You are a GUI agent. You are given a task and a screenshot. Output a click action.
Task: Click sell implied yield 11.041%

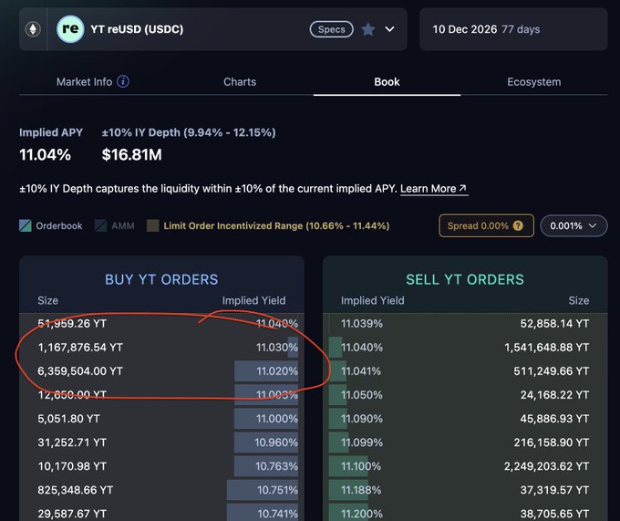coord(361,371)
